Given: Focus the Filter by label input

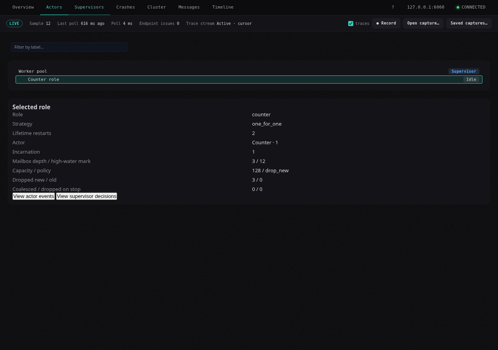Looking at the screenshot, I should [x=69, y=47].
